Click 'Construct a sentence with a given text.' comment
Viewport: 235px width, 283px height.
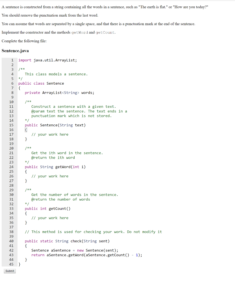[74, 107]
